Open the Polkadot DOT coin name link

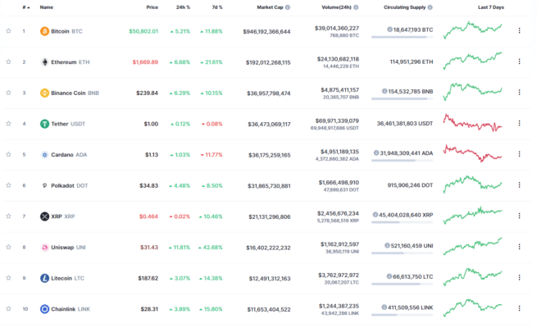point(70,185)
